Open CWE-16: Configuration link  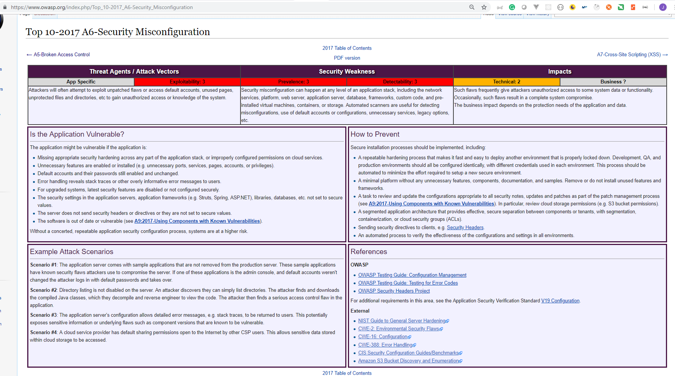tap(383, 337)
